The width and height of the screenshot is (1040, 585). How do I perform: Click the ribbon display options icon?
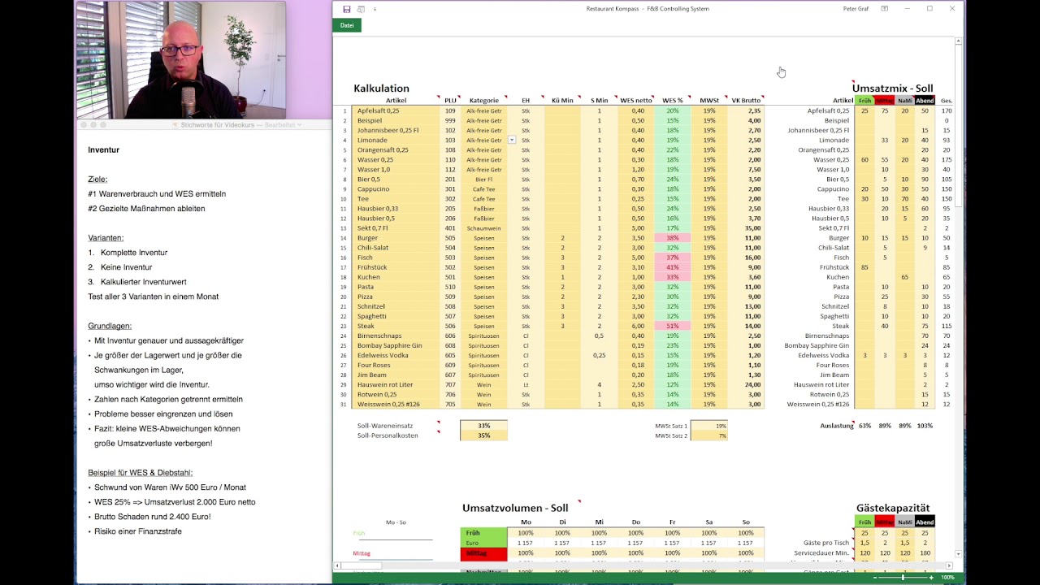pos(884,9)
